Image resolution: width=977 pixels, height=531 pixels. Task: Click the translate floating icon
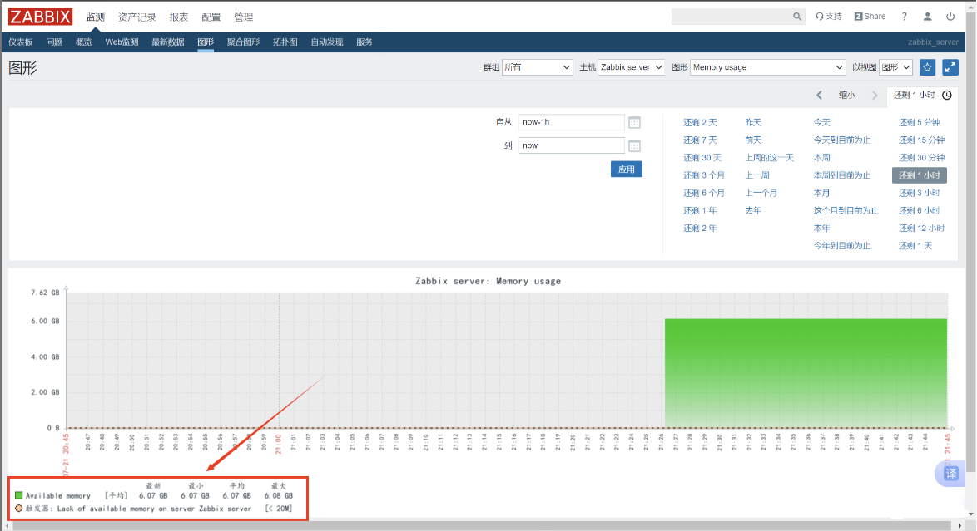click(x=951, y=474)
